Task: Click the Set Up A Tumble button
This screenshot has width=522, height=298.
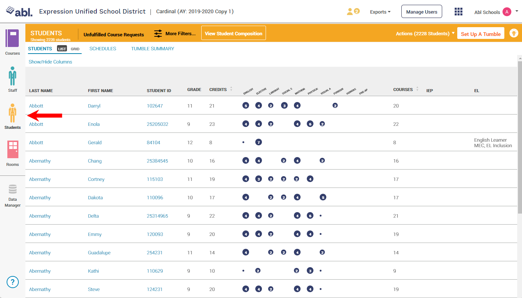Action: point(480,34)
